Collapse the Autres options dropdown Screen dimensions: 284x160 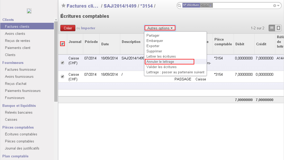pyautogui.click(x=160, y=28)
